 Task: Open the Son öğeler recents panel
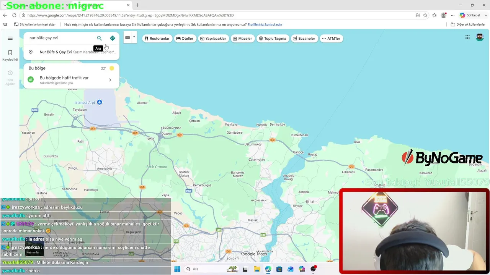click(10, 78)
